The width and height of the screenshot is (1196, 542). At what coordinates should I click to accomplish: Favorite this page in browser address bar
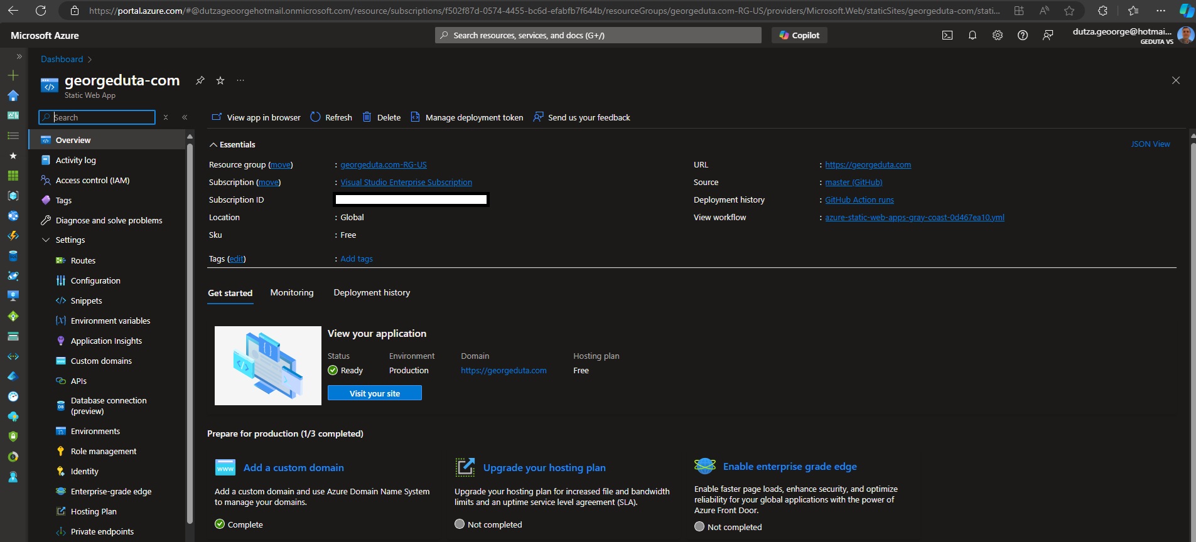[x=1069, y=11]
